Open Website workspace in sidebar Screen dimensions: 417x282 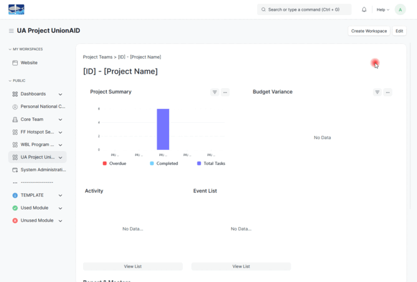(29, 63)
